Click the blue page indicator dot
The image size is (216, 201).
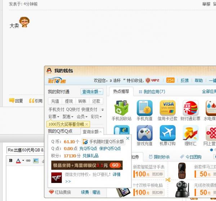click(x=212, y=150)
